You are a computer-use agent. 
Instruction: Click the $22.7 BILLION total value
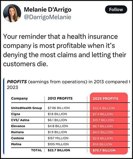(x=59, y=150)
